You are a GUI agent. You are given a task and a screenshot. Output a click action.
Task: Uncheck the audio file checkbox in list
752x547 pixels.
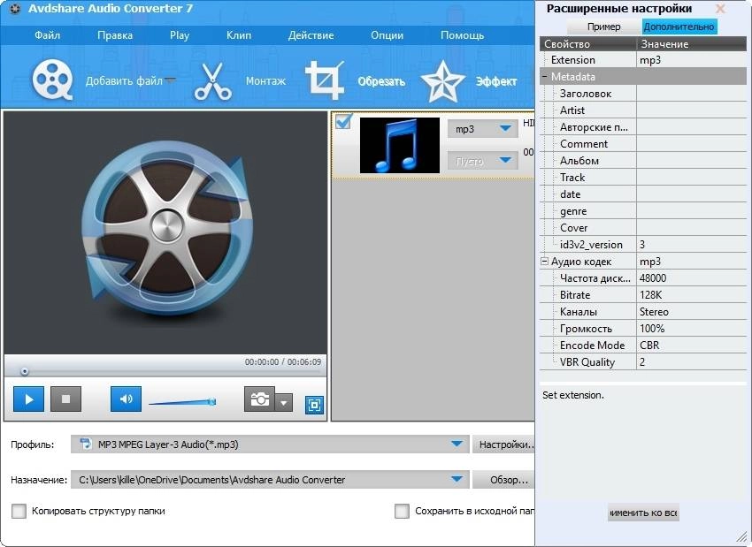click(x=343, y=122)
